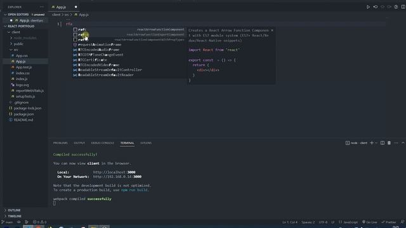The height and width of the screenshot is (228, 406).
Task: Change indentation via Spaces: 2
Action: pyautogui.click(x=308, y=222)
